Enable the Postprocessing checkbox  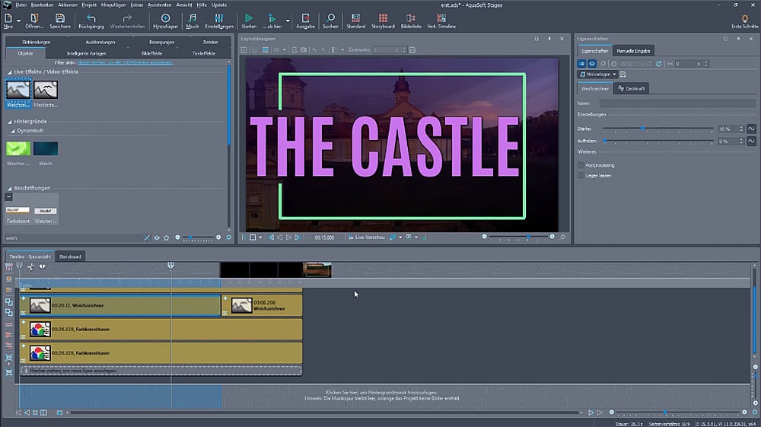point(581,164)
